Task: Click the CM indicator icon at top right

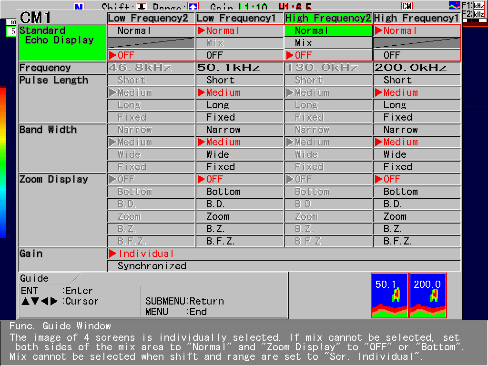Action: click(407, 6)
